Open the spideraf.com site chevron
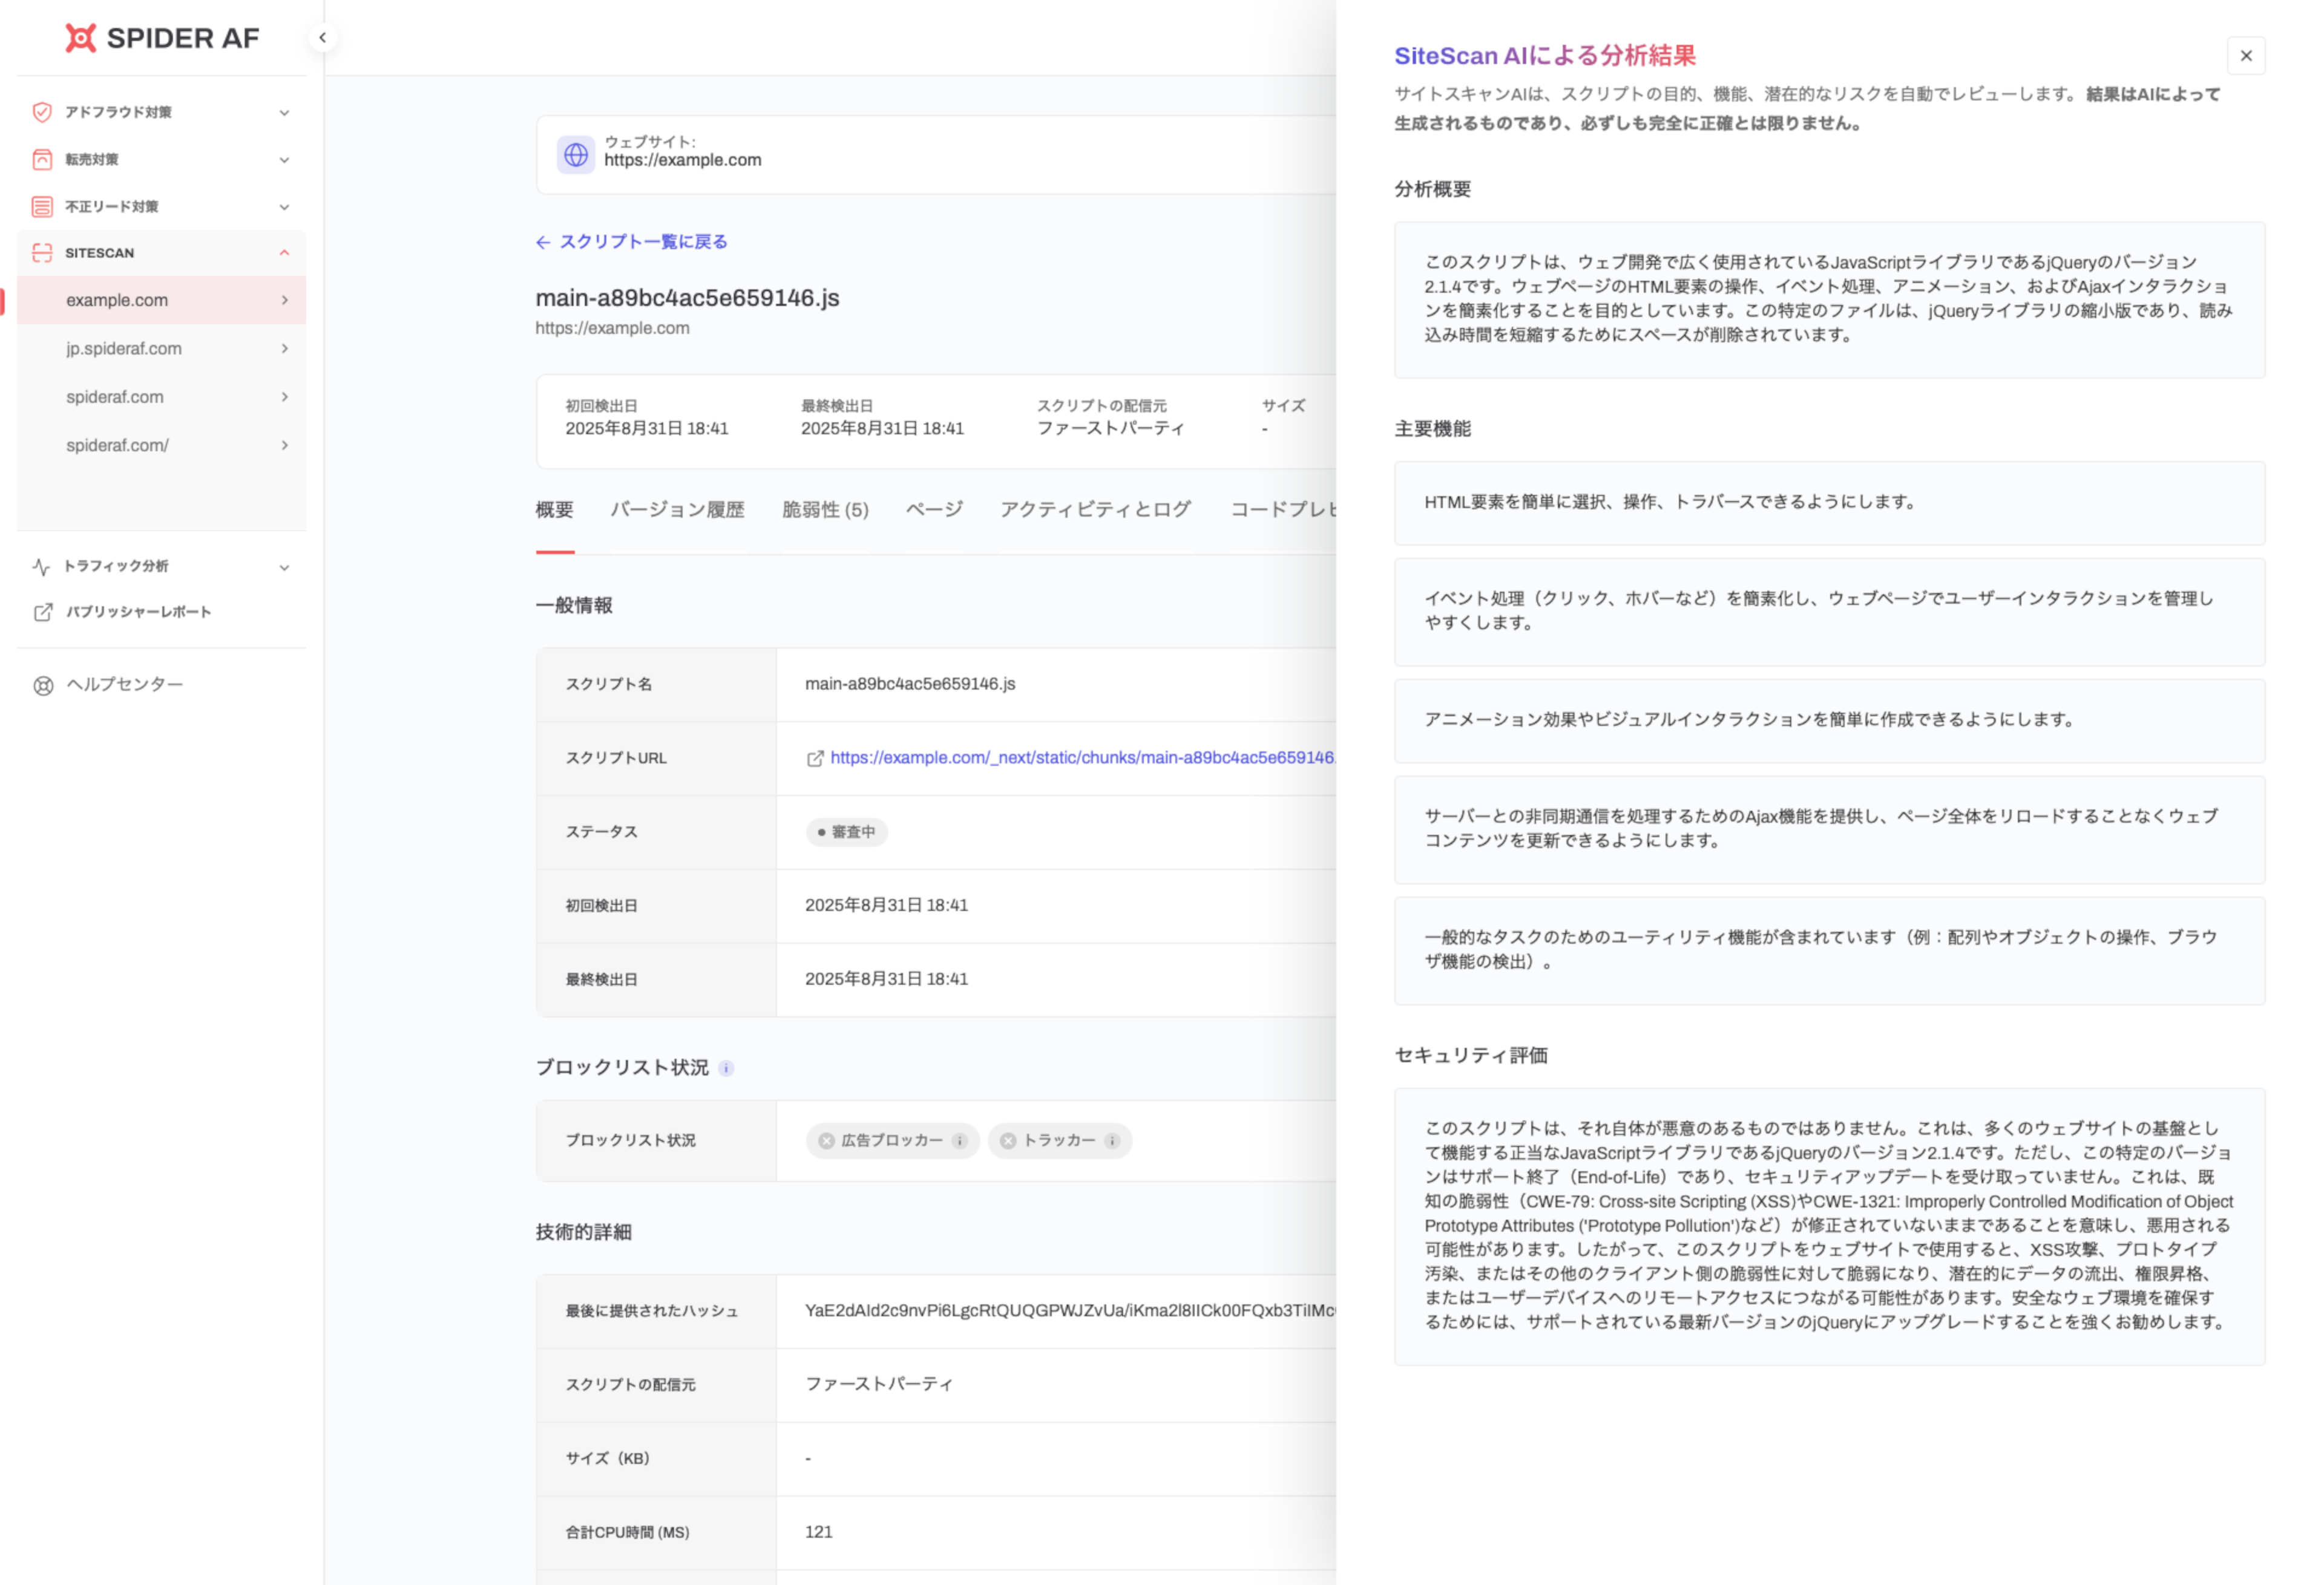The width and height of the screenshot is (2324, 1585). 285,397
